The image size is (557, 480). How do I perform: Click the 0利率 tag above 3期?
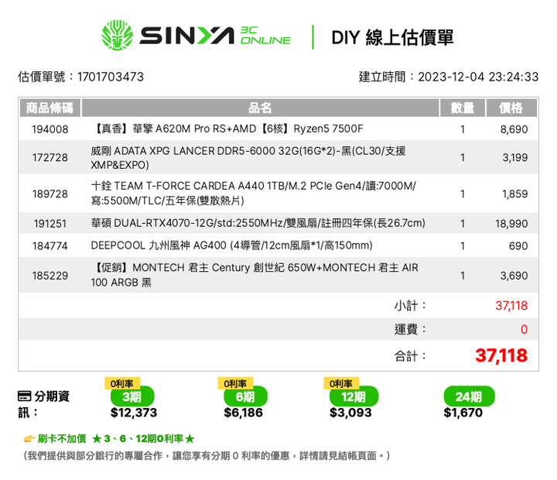pyautogui.click(x=122, y=384)
